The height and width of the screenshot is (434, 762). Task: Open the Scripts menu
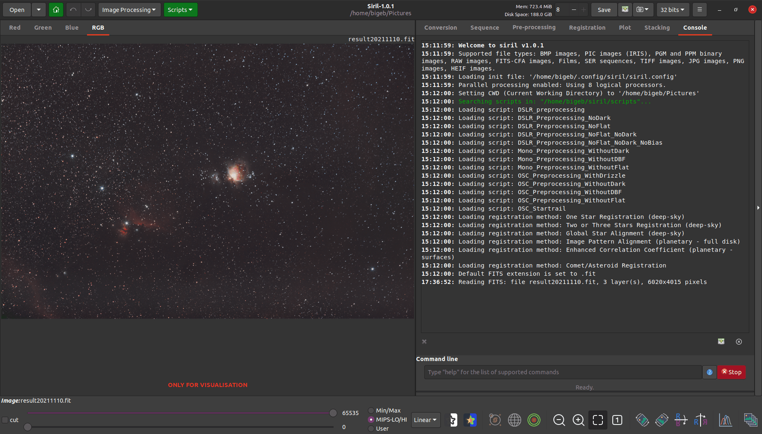point(180,9)
